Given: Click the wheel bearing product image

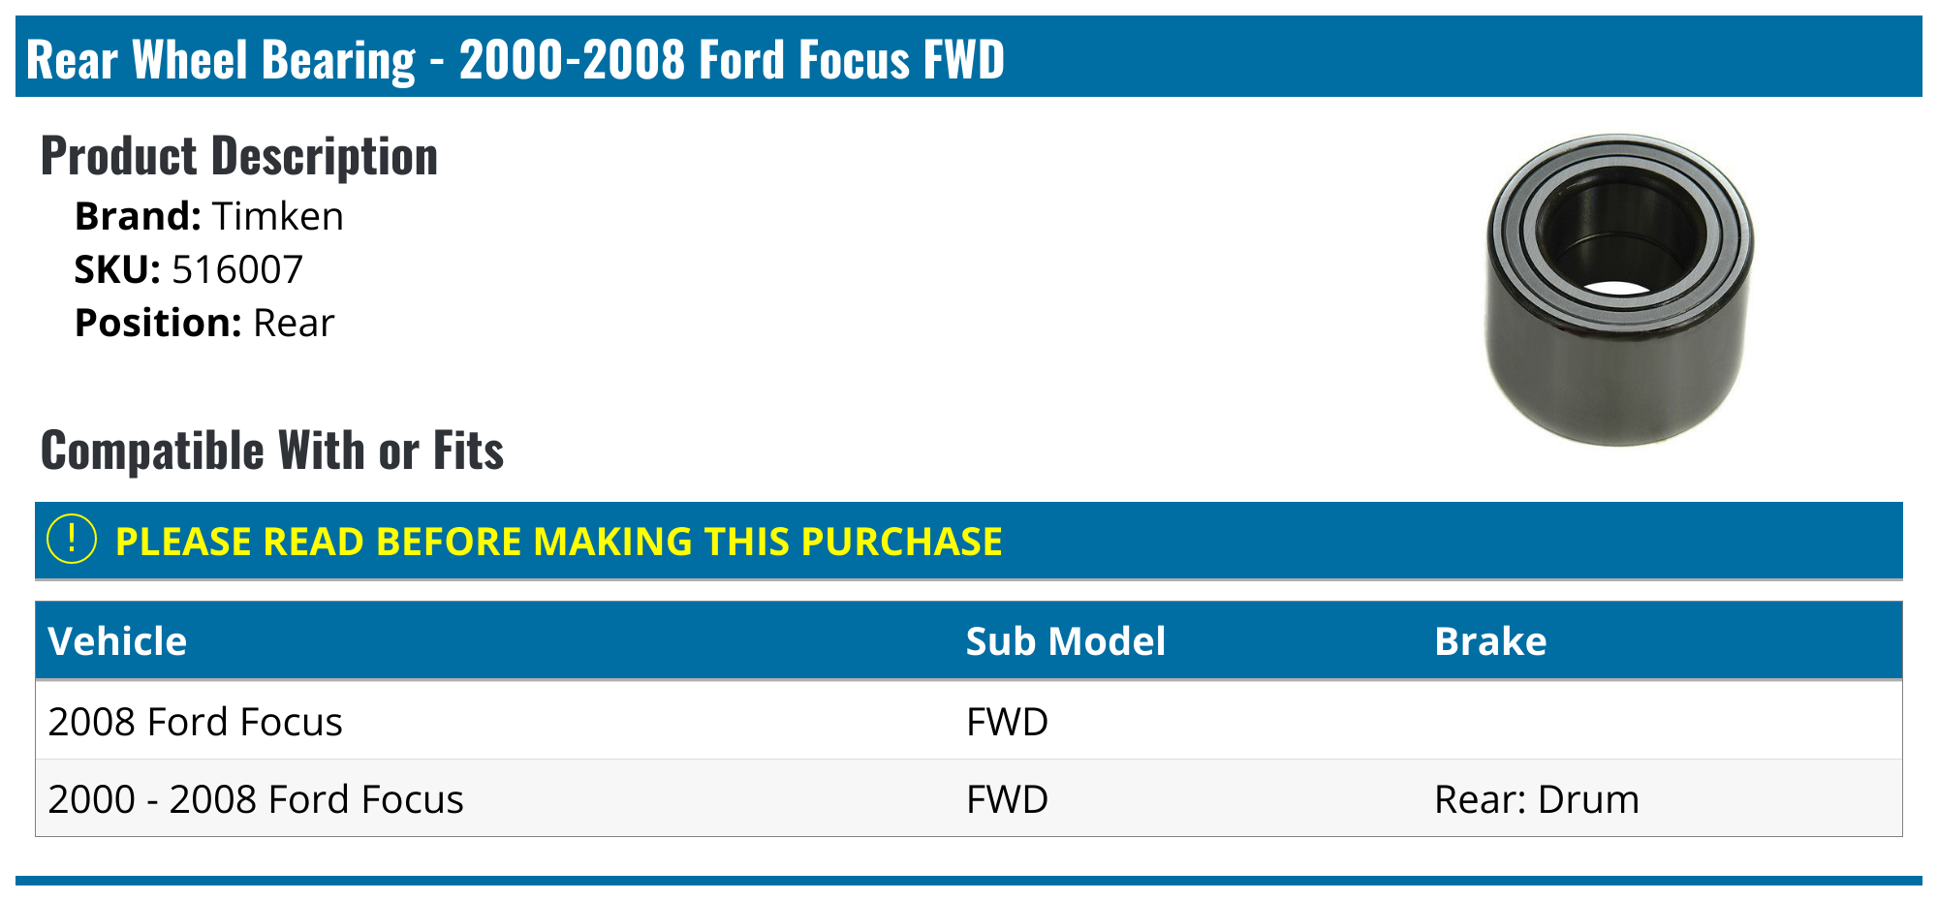Looking at the screenshot, I should (1618, 290).
